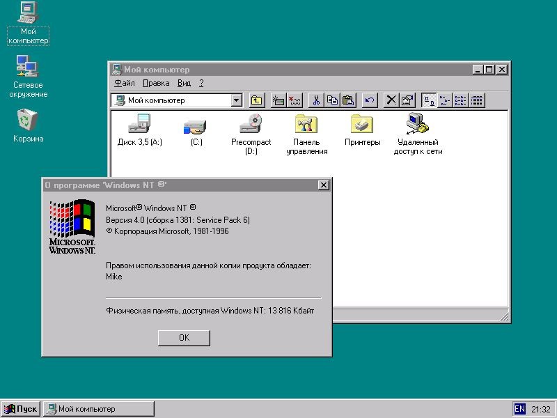Click the Delete X toolbar icon

[391, 100]
